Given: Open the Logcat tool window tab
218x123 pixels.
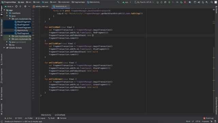Looking at the screenshot, I should (41, 118).
